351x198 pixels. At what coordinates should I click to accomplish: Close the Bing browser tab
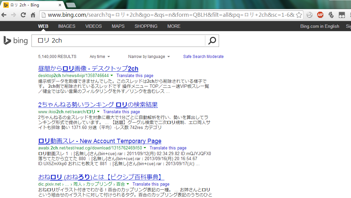[60, 5]
